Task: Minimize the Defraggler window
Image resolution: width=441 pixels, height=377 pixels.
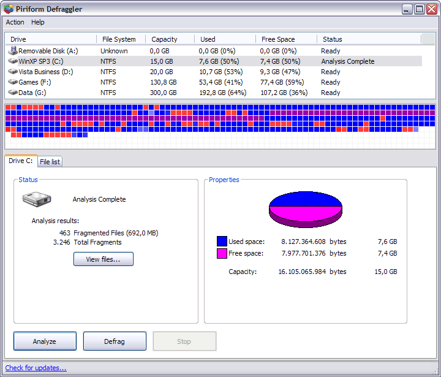Action: 406,9
